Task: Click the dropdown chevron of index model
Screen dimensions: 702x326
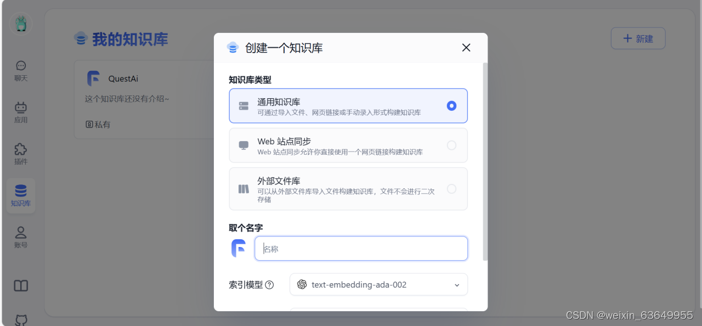Action: tap(457, 285)
